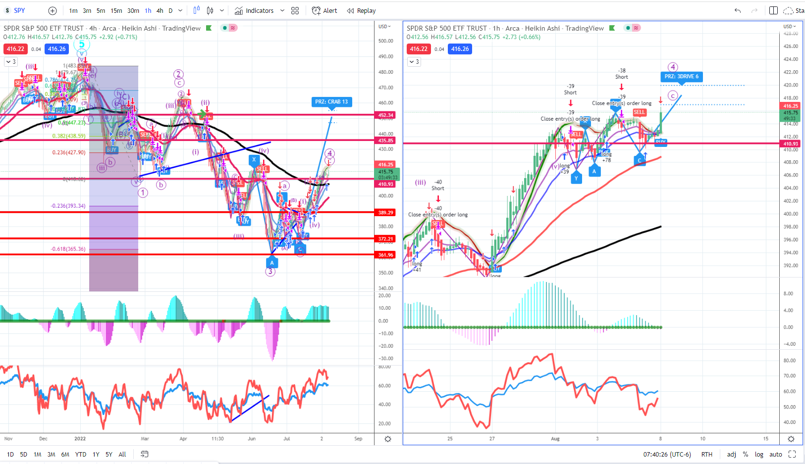Click the fullscreen maximize chart icon
This screenshot has width=805, height=464.
click(792, 454)
